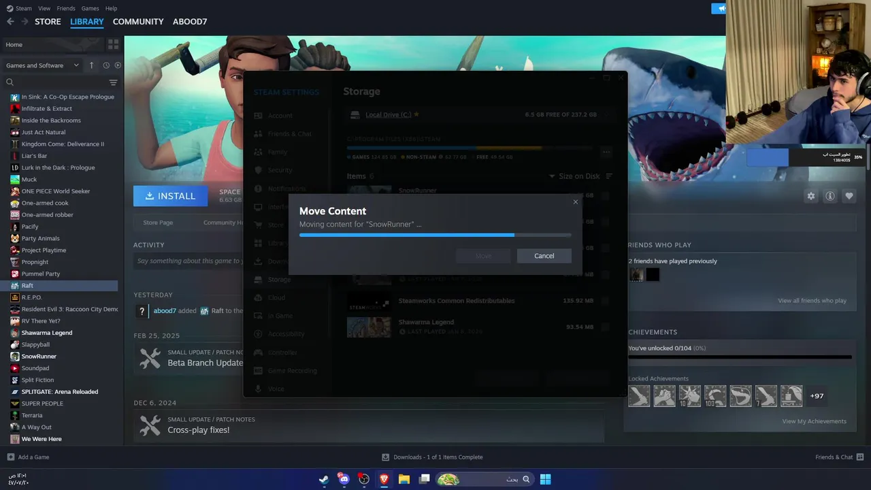Viewport: 871px width, 490px height.
Task: Click the Discord icon in the taskbar
Action: pyautogui.click(x=344, y=479)
